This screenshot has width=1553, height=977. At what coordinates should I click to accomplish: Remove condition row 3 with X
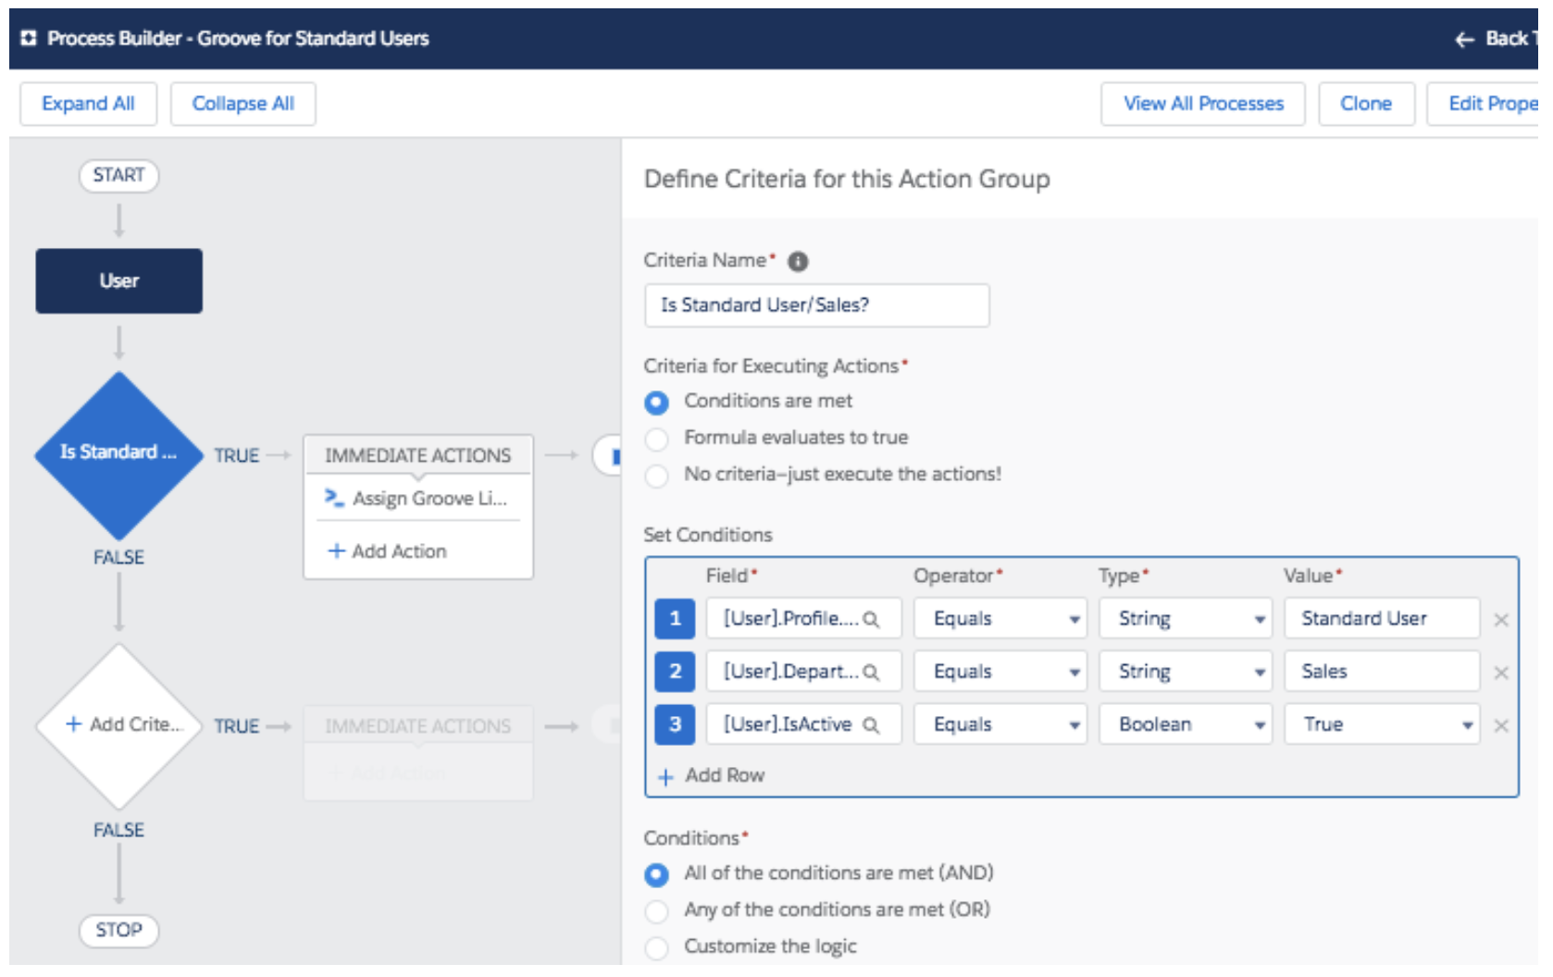point(1501,725)
